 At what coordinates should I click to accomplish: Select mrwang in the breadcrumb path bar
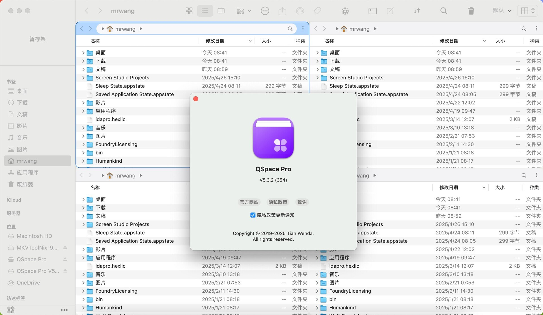pyautogui.click(x=126, y=29)
